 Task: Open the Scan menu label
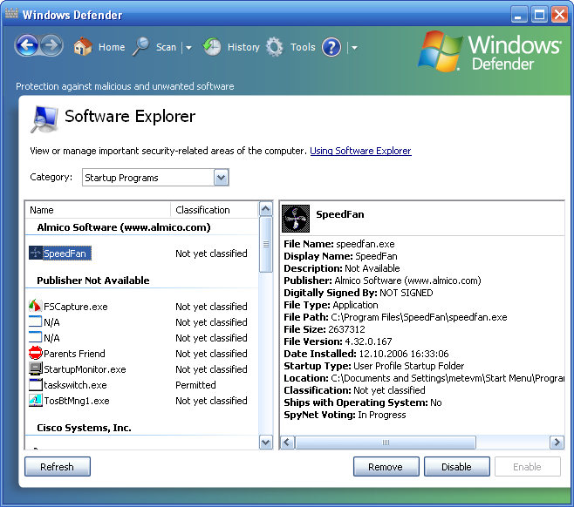[167, 47]
